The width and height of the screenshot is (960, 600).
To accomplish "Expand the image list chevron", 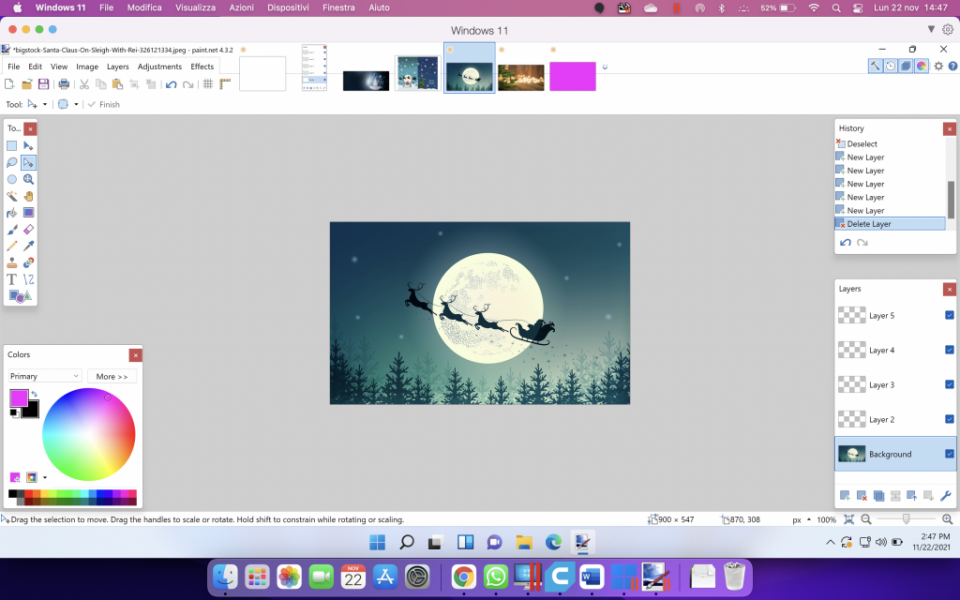I will (x=605, y=67).
